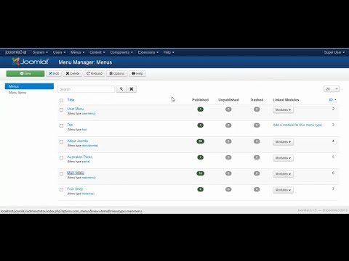Open the Help toolbar button
The image size is (349, 261).
pyautogui.click(x=137, y=73)
